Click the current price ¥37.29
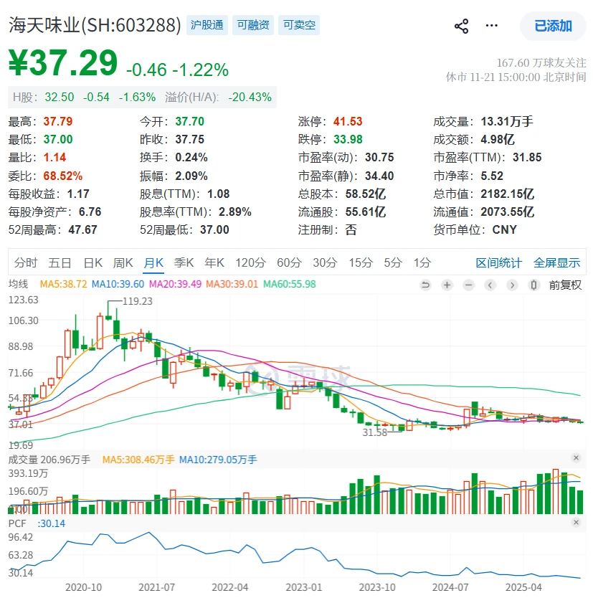Viewport: 593px width, 598px height. (63, 62)
